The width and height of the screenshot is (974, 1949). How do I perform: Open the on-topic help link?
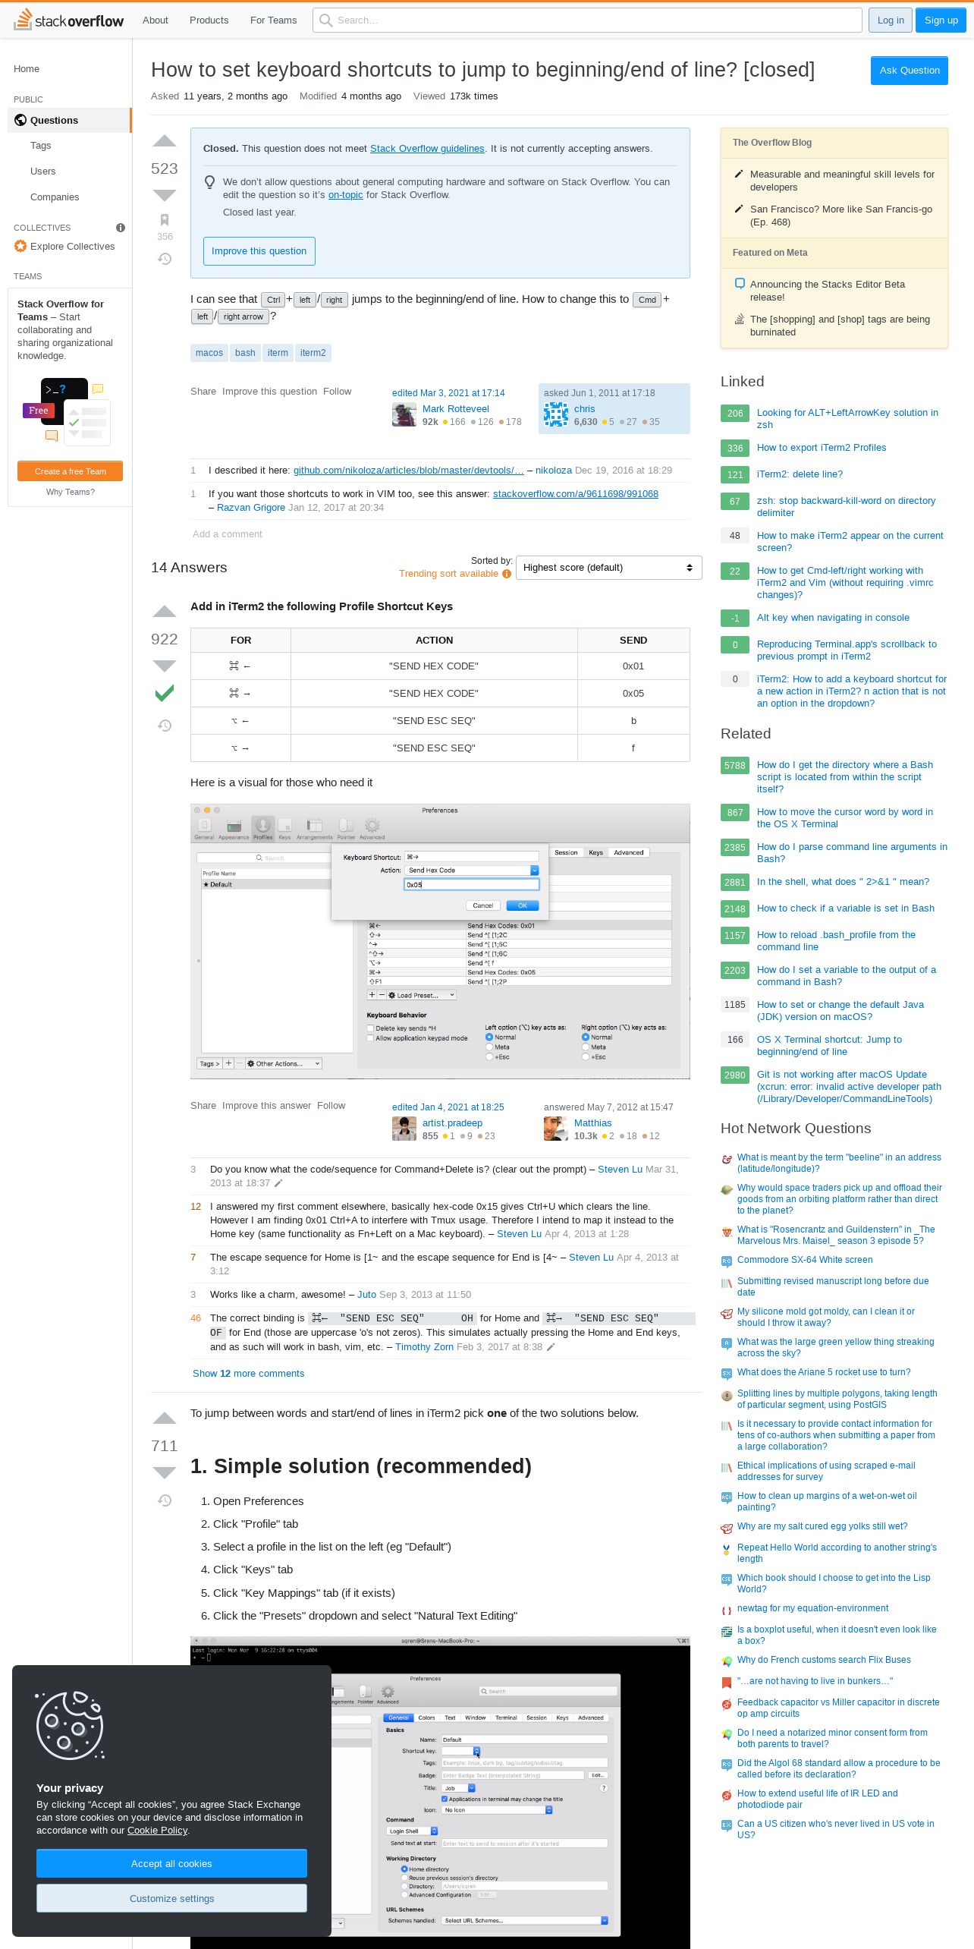click(345, 195)
